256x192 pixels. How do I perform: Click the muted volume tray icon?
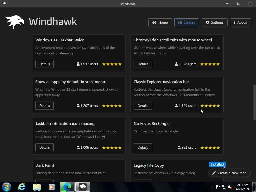pos(230,187)
